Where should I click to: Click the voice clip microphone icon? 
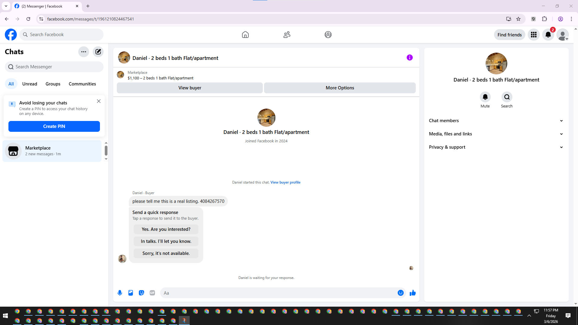click(120, 293)
